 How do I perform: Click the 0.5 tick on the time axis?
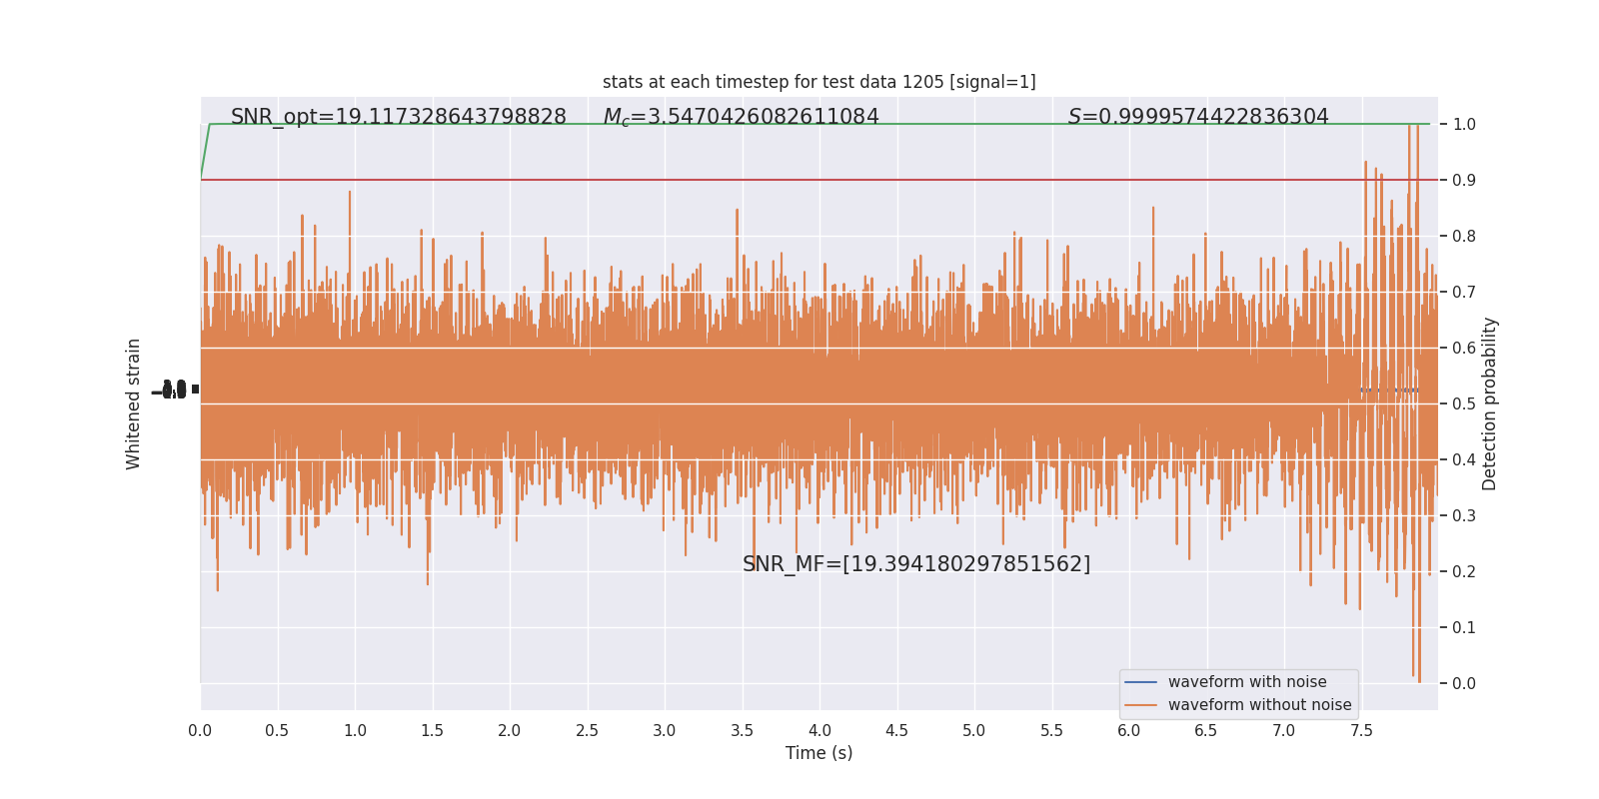pyautogui.click(x=277, y=730)
